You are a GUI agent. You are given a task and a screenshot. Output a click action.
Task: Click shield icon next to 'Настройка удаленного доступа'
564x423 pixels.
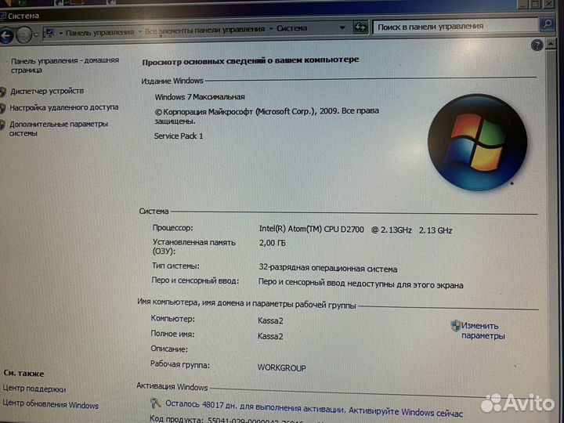pyautogui.click(x=2, y=108)
